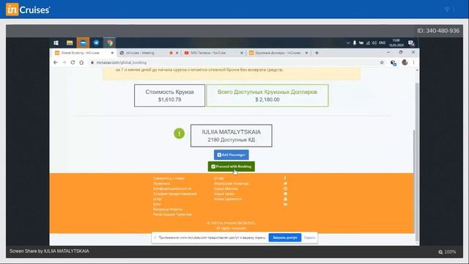Click the Стоимость Круиза box
The image size is (469, 264).
pyautogui.click(x=169, y=95)
